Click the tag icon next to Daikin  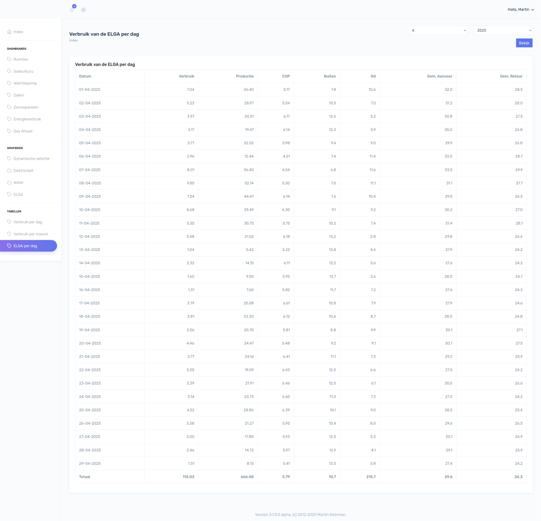pos(10,95)
